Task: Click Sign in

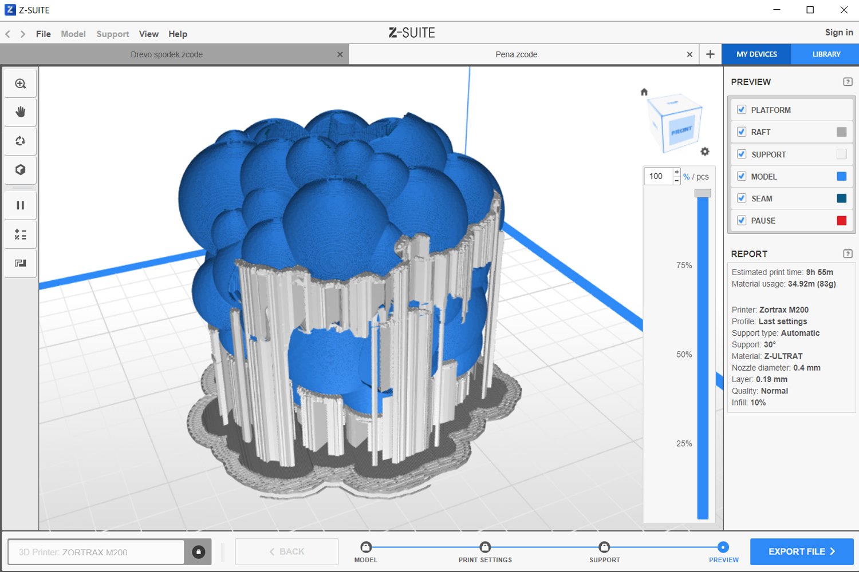Action: pyautogui.click(x=839, y=33)
